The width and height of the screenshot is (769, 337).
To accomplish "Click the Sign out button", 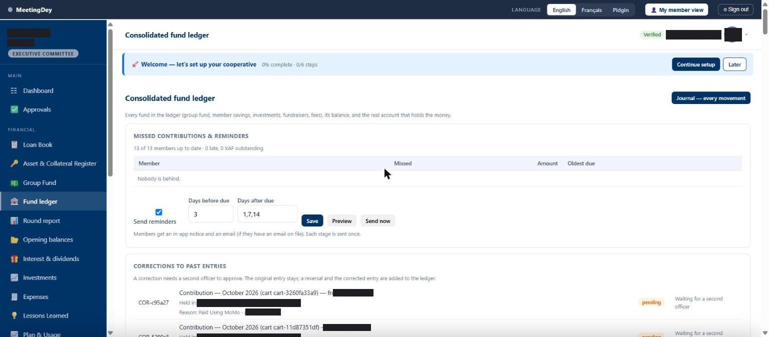I will pyautogui.click(x=736, y=9).
